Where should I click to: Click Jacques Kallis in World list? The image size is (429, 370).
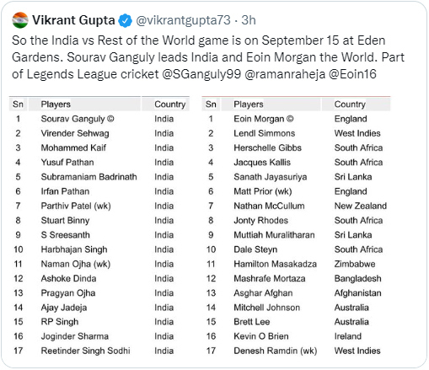262,163
